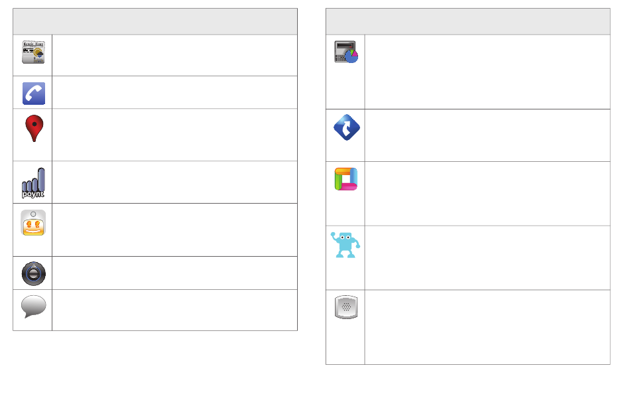Open the gray speaker grille dialer icon
The image size is (630, 402).
(346, 307)
